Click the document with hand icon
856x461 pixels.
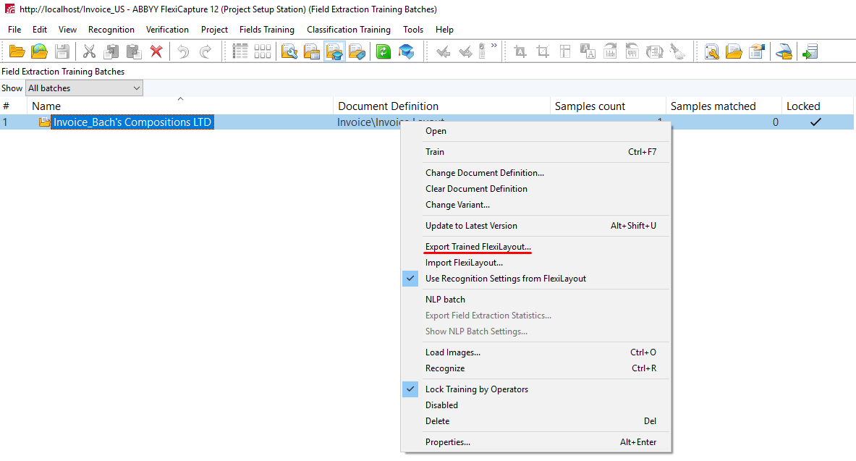pos(756,52)
